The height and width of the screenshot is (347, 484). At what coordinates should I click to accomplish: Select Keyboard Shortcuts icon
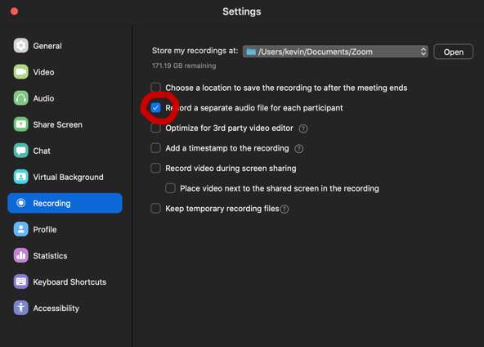(21, 282)
